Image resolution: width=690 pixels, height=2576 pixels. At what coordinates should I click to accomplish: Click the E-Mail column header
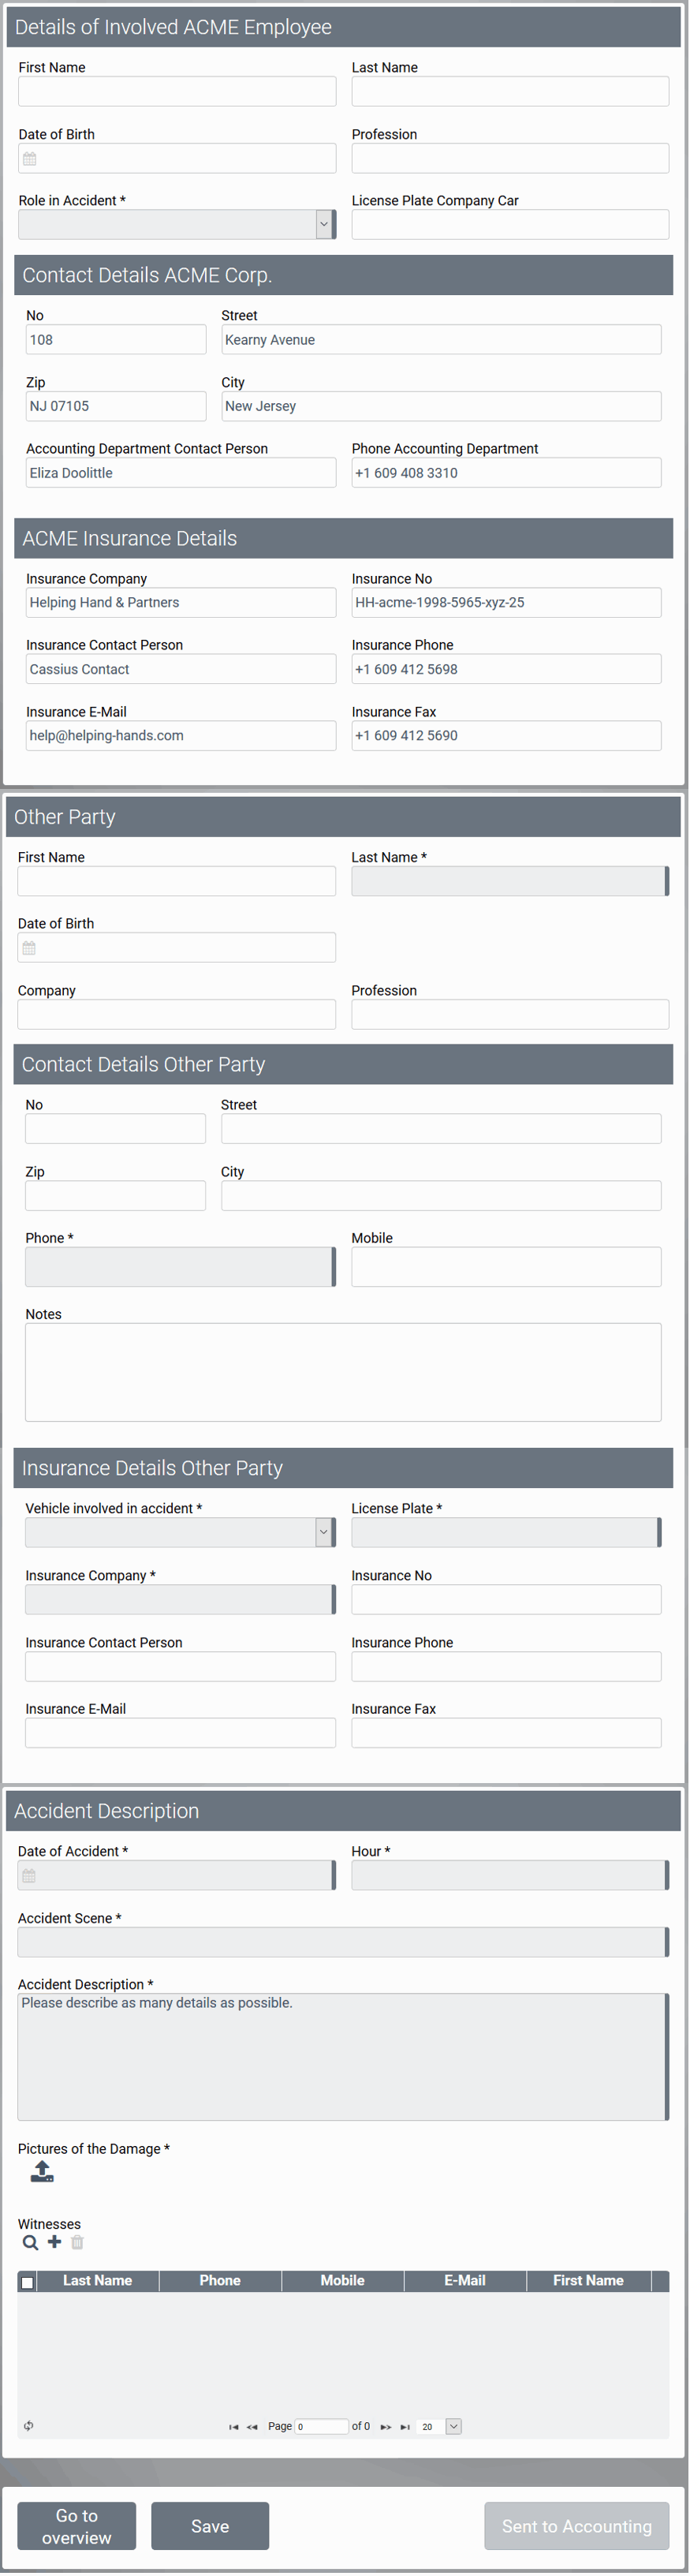coord(465,2280)
